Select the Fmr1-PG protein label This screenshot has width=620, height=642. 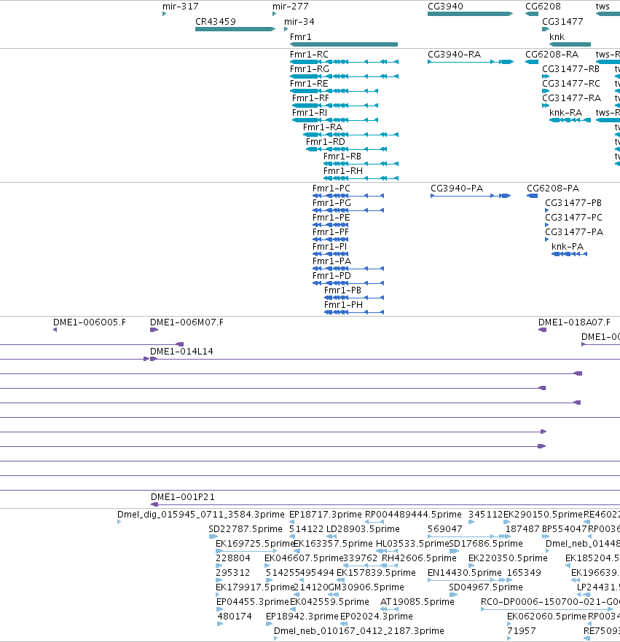click(x=331, y=203)
